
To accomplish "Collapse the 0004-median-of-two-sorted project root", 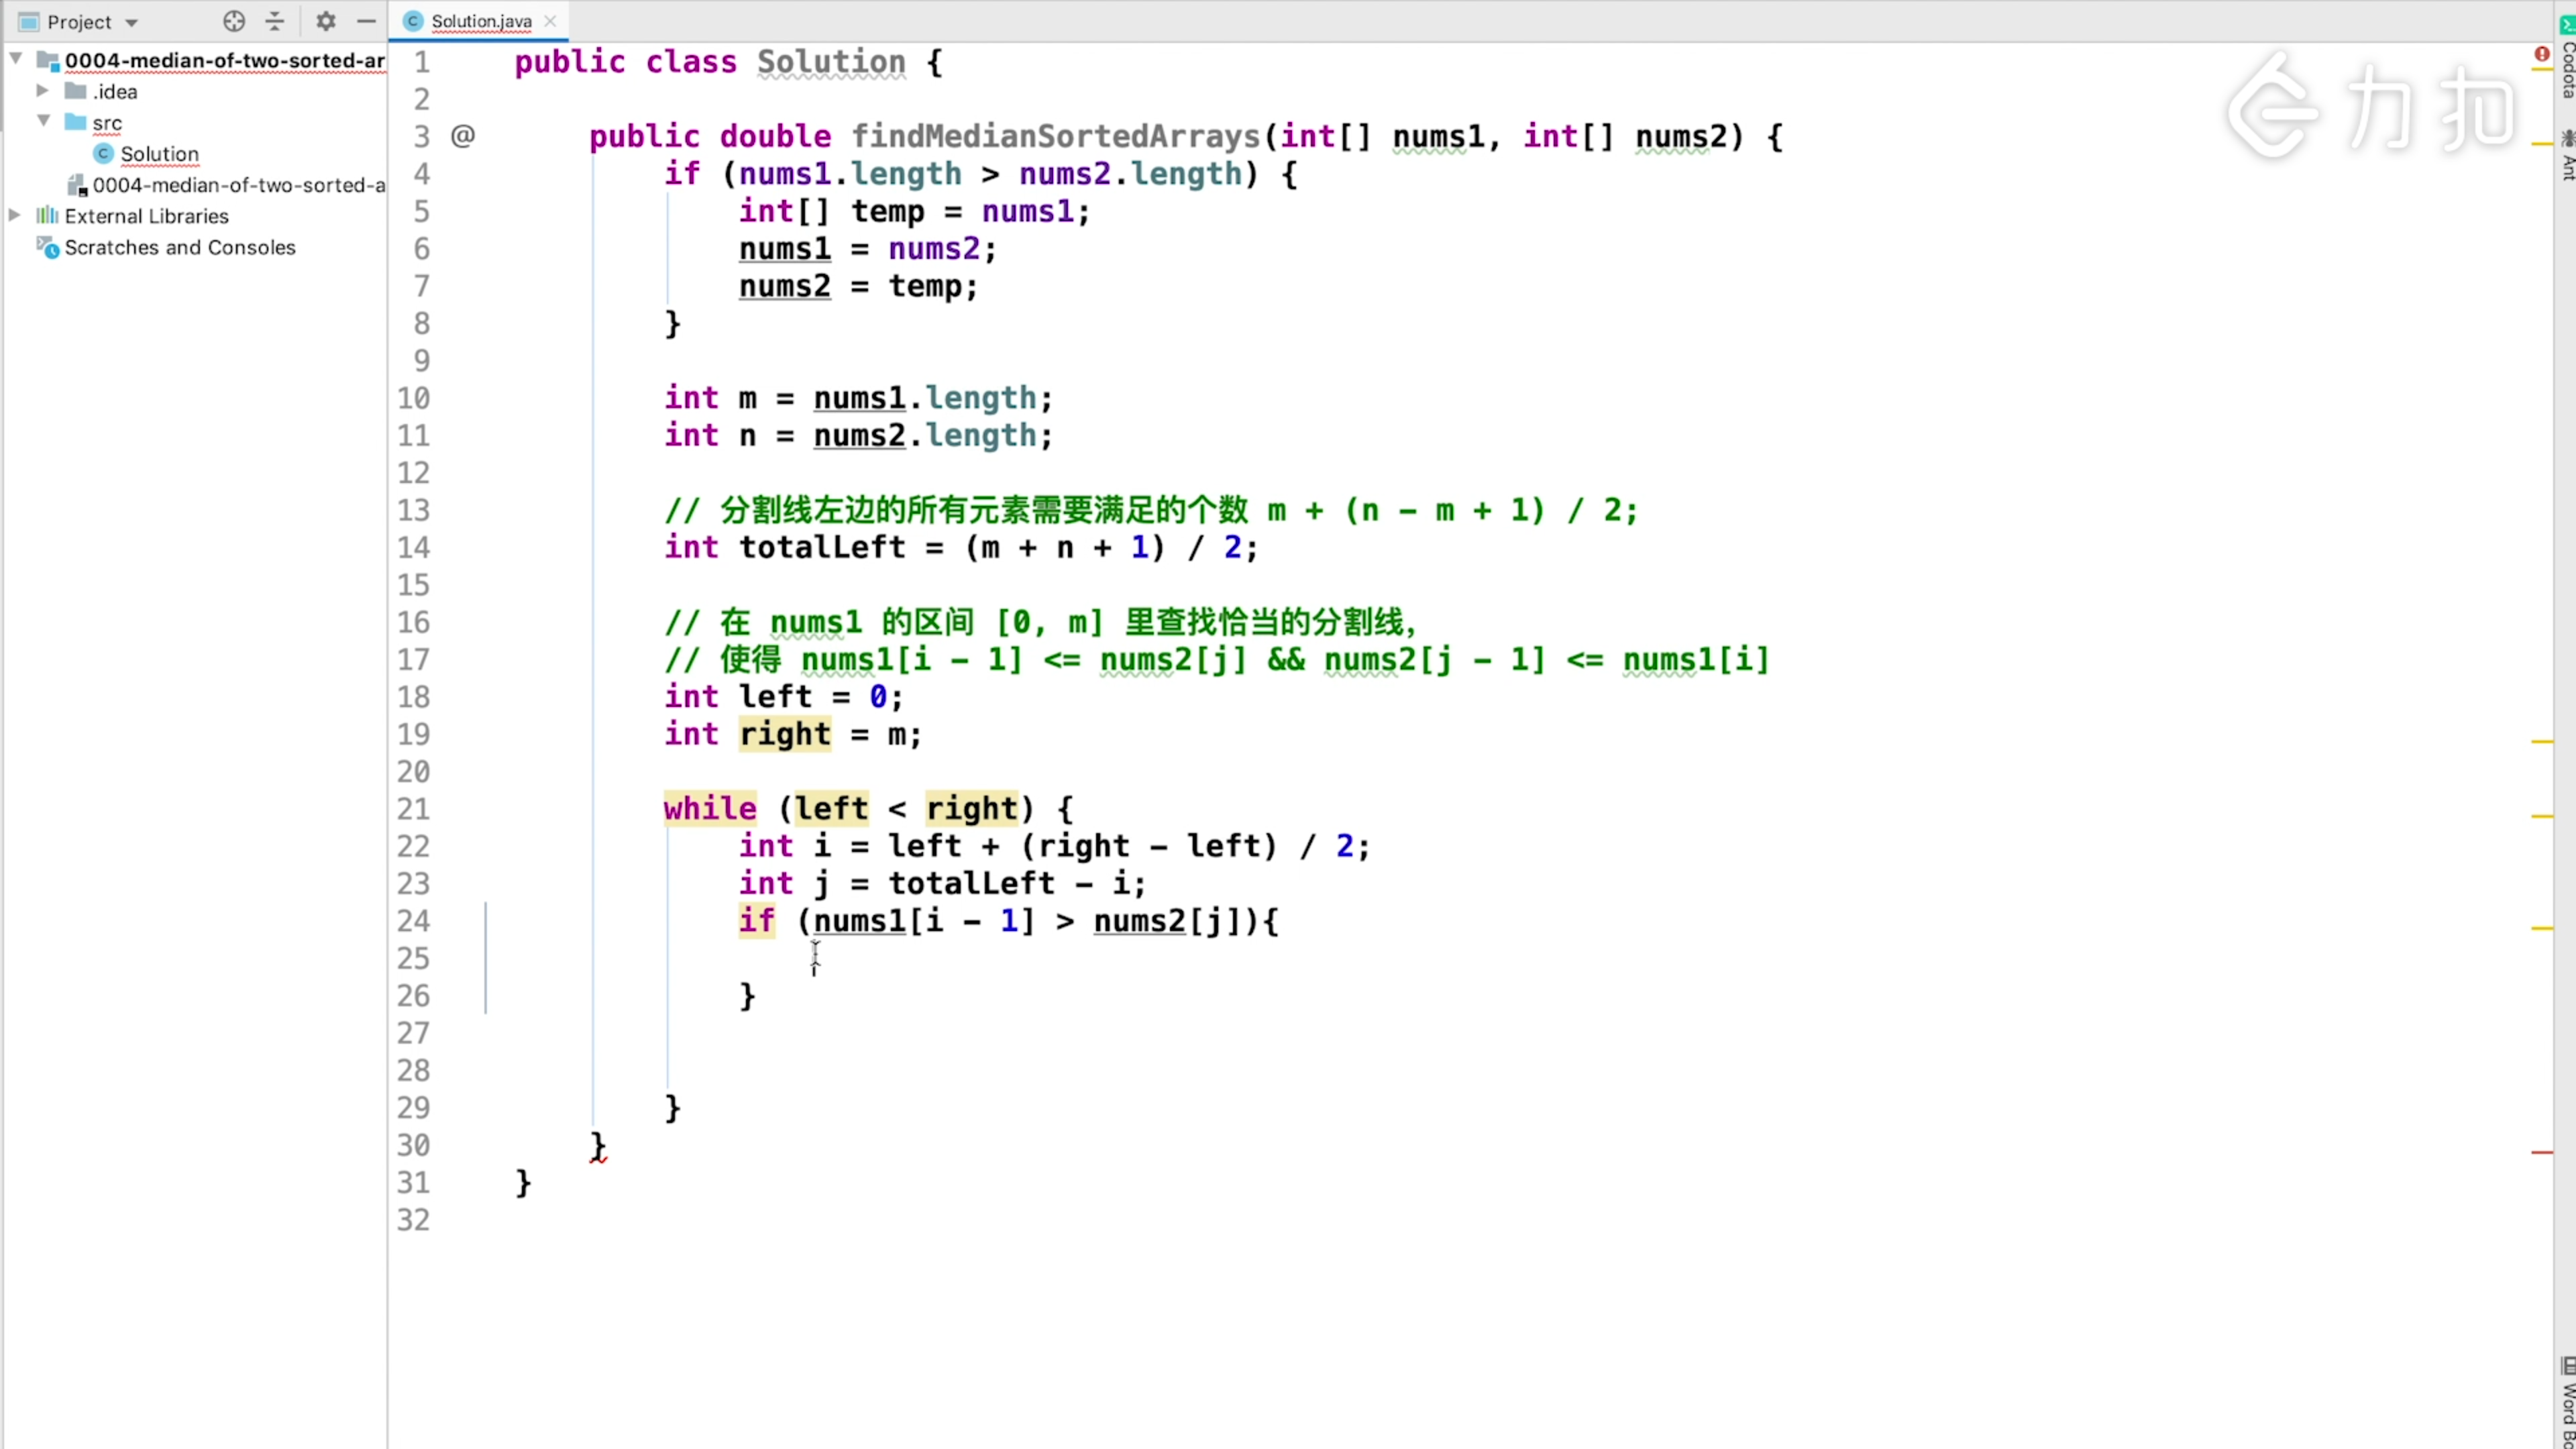I will click(16, 60).
